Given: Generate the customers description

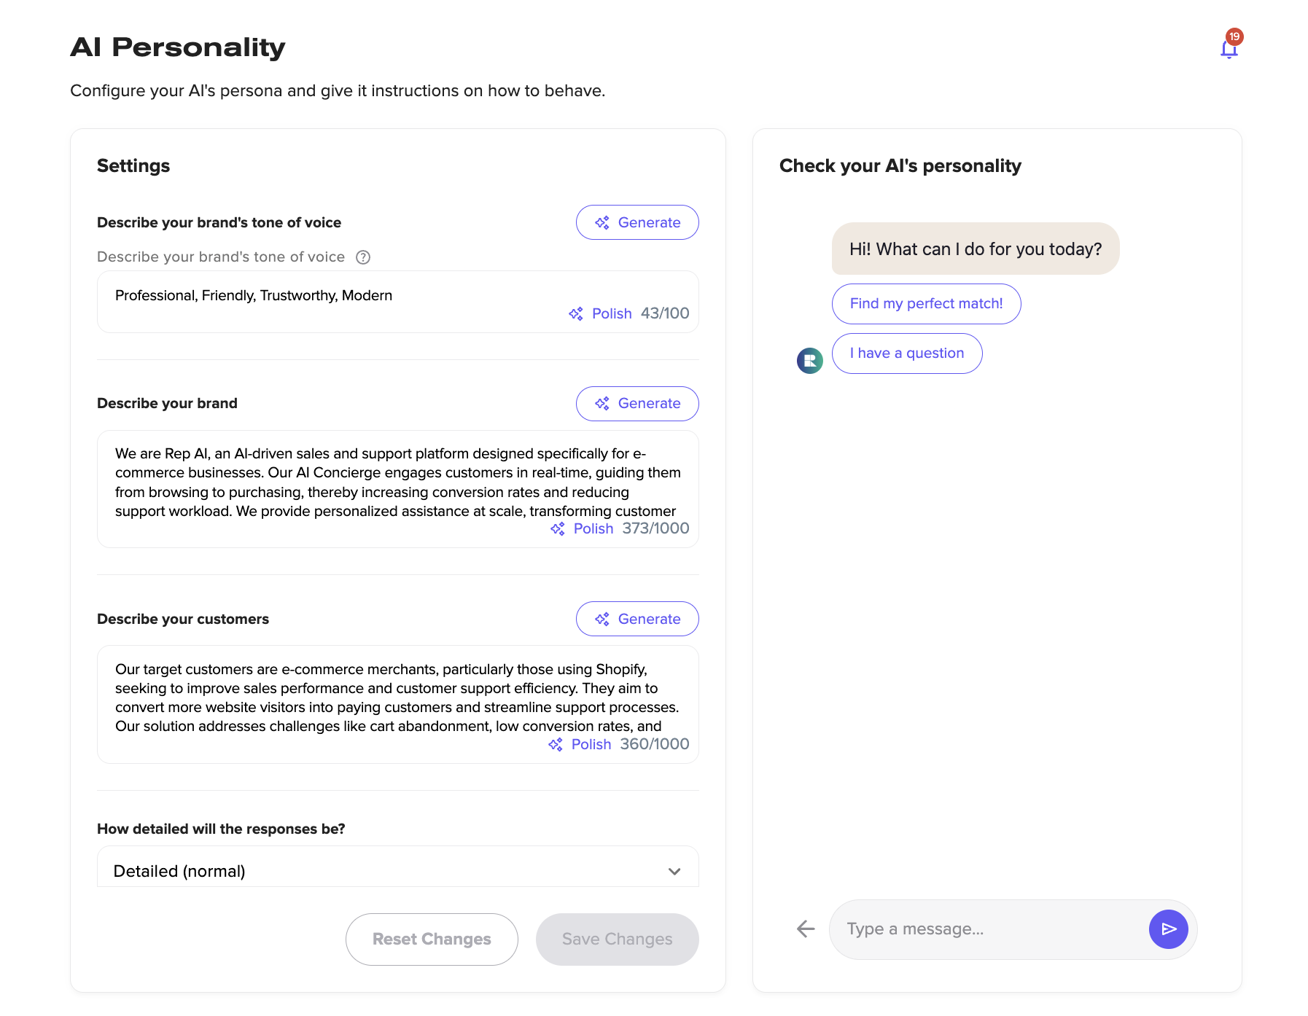Looking at the screenshot, I should click(x=637, y=619).
